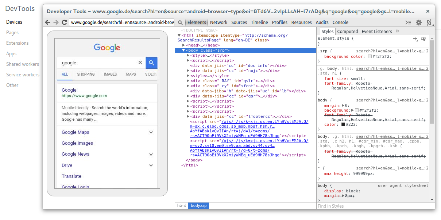Reload the inspected page

[64, 22]
